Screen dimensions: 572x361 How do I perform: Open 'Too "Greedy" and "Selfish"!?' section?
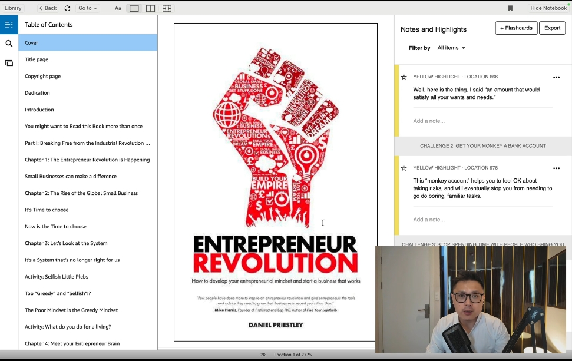point(88,293)
